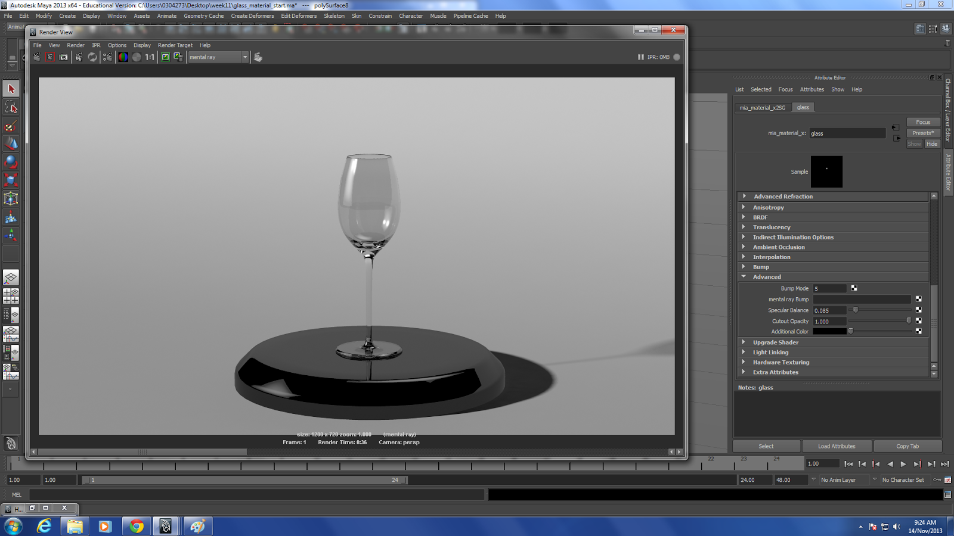This screenshot has height=536, width=954.
Task: Click the Show Manipulator tool
Action: point(11,235)
